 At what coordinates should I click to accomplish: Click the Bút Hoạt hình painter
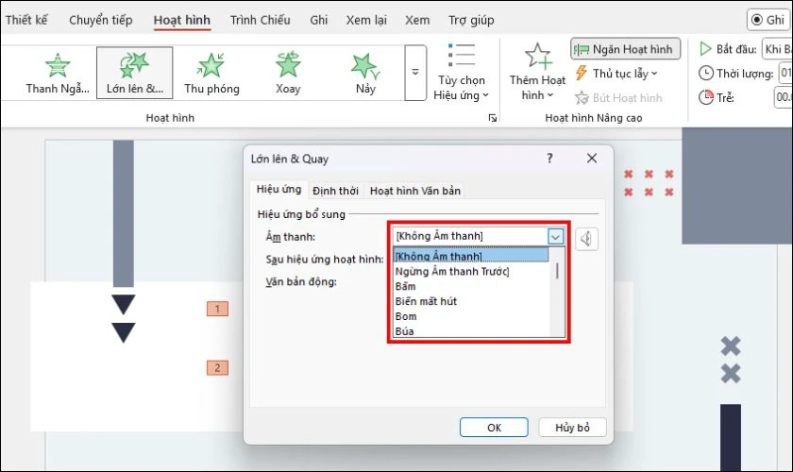click(618, 97)
